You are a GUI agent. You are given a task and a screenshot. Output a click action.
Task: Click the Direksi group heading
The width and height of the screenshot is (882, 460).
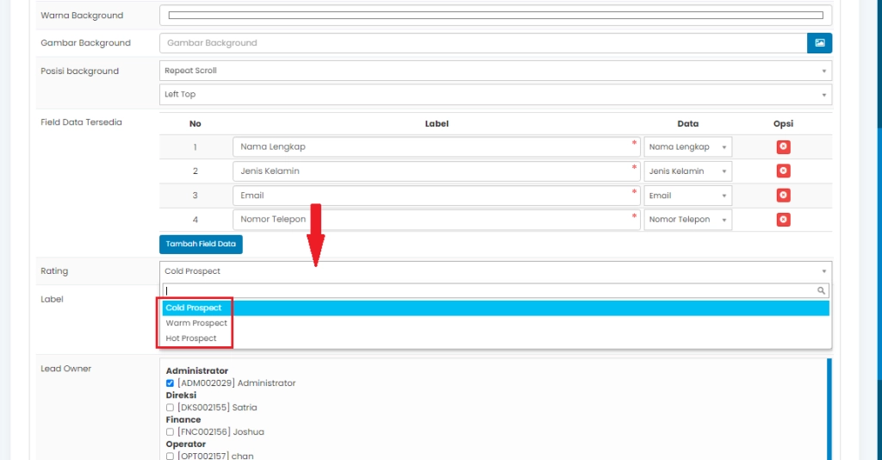pyautogui.click(x=181, y=395)
